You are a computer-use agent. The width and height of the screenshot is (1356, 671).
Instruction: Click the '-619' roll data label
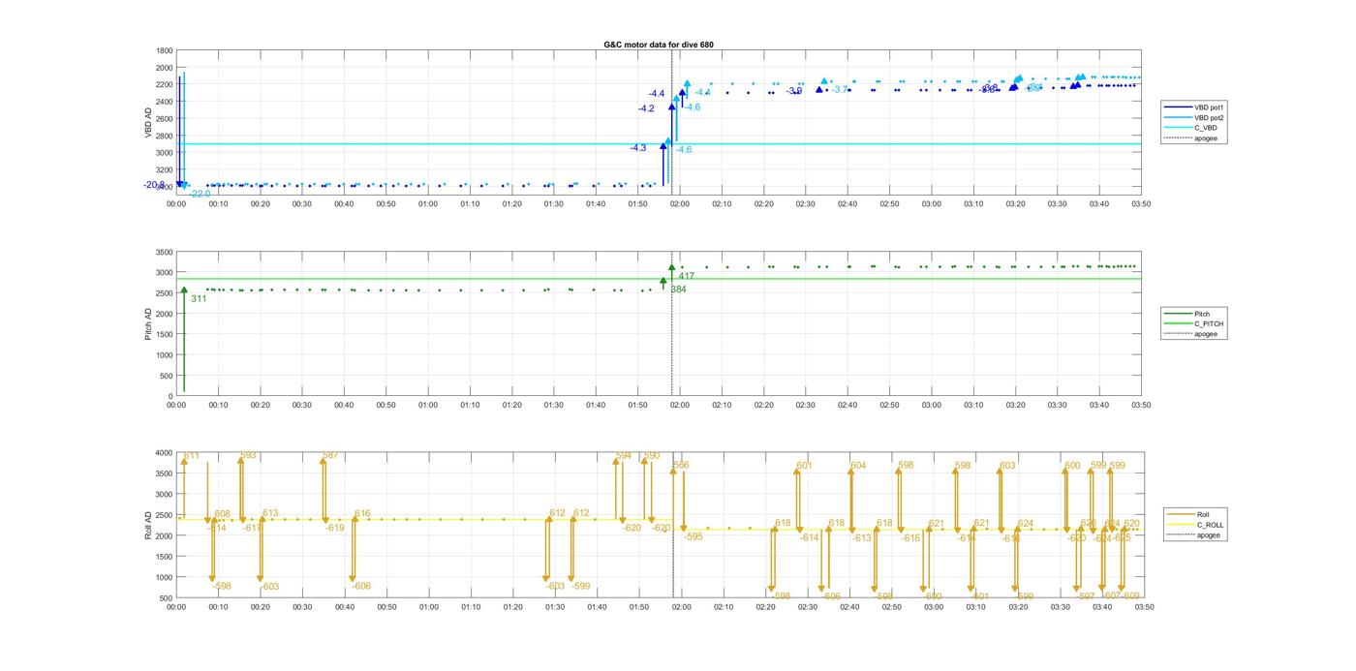tap(335, 528)
